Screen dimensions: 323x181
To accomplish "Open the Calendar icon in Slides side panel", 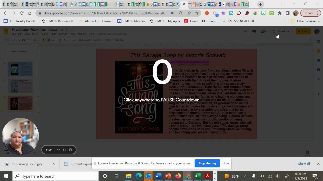I will click(x=318, y=41).
